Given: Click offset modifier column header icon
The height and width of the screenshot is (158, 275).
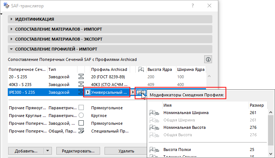Looking at the screenshot, I should click(141, 69).
